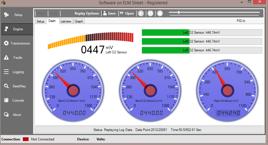Click the Open text button

tap(129, 13)
